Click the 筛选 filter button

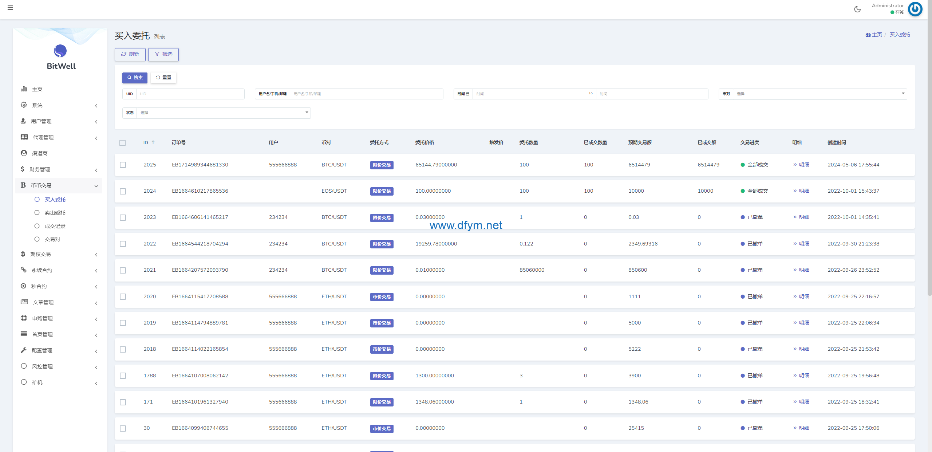tap(163, 54)
